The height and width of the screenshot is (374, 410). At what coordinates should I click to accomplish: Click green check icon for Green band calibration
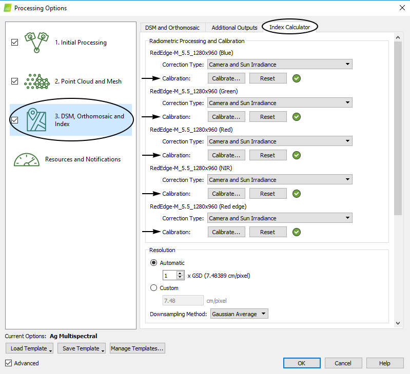tap(297, 117)
